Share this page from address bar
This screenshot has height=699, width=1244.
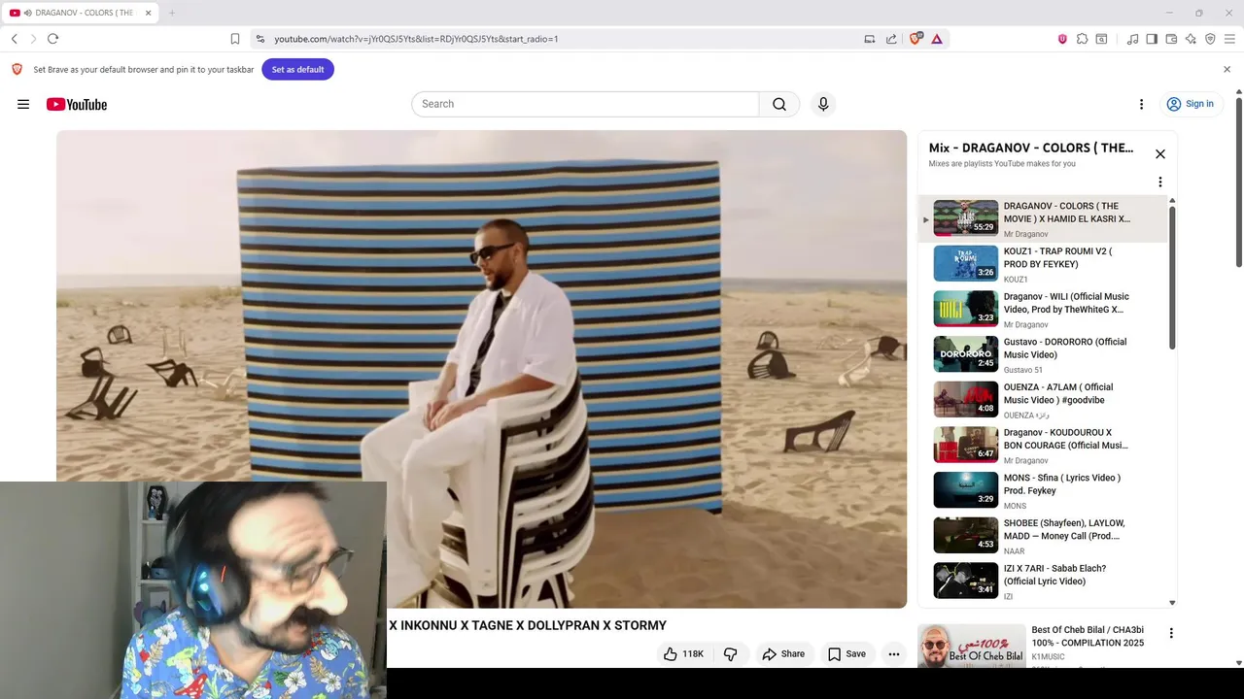(x=891, y=39)
